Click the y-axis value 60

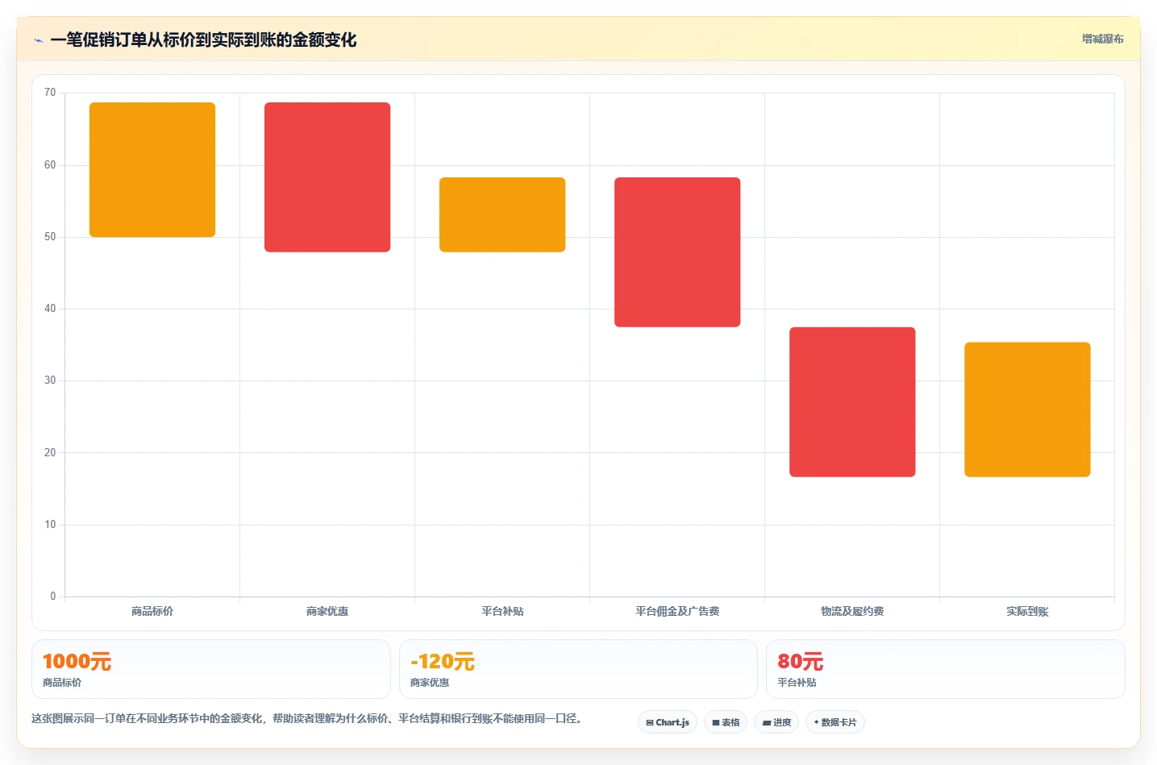tap(50, 165)
